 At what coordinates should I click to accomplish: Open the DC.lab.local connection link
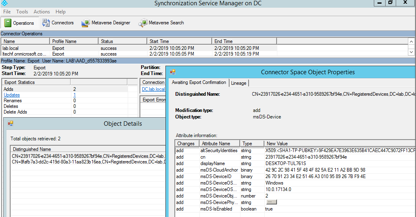(153, 89)
